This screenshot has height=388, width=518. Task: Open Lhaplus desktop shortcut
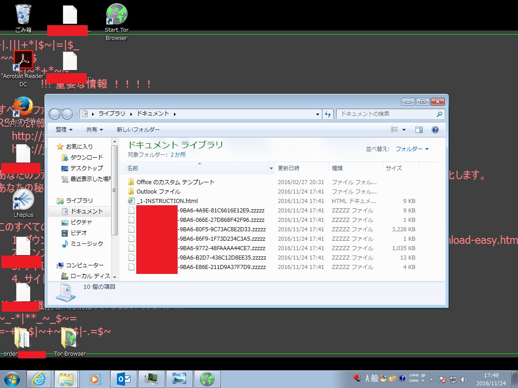[x=23, y=203]
